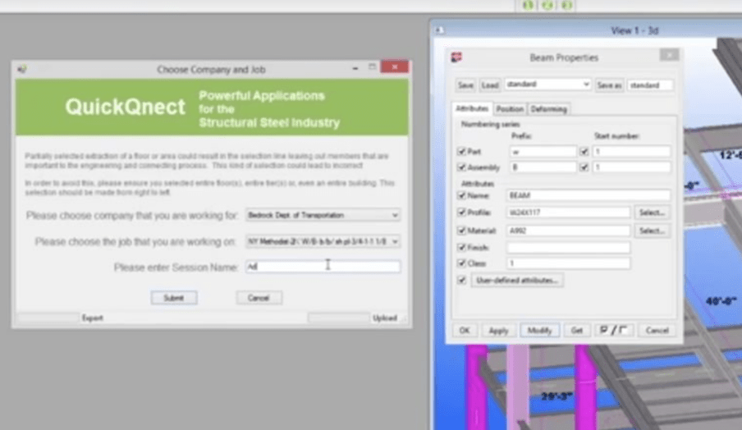Uncheck the Profile attribute checkbox

pos(461,213)
